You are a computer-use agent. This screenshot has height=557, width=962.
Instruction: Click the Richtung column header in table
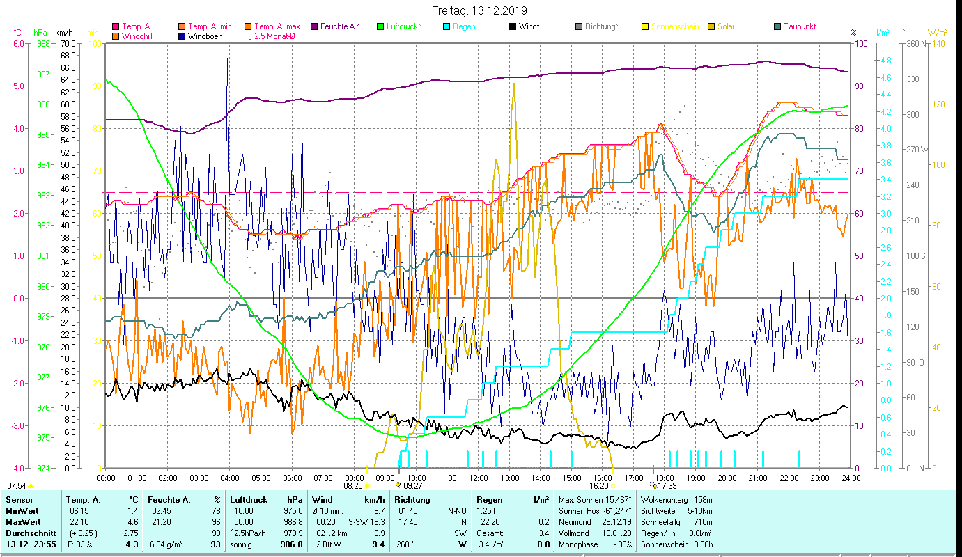click(x=411, y=500)
